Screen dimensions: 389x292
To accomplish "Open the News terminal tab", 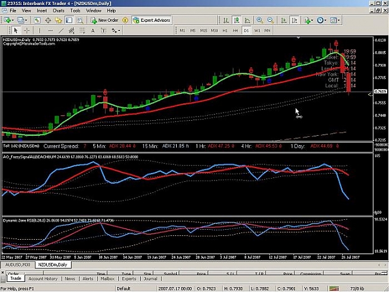I will click(70, 278).
